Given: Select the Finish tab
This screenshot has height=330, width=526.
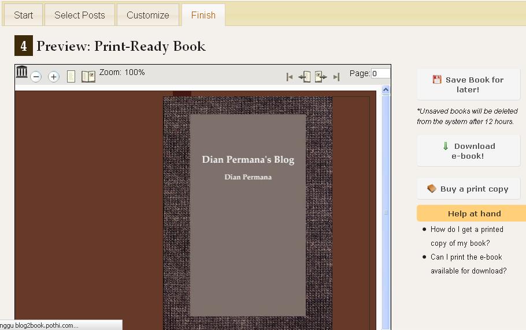Looking at the screenshot, I should click(203, 15).
